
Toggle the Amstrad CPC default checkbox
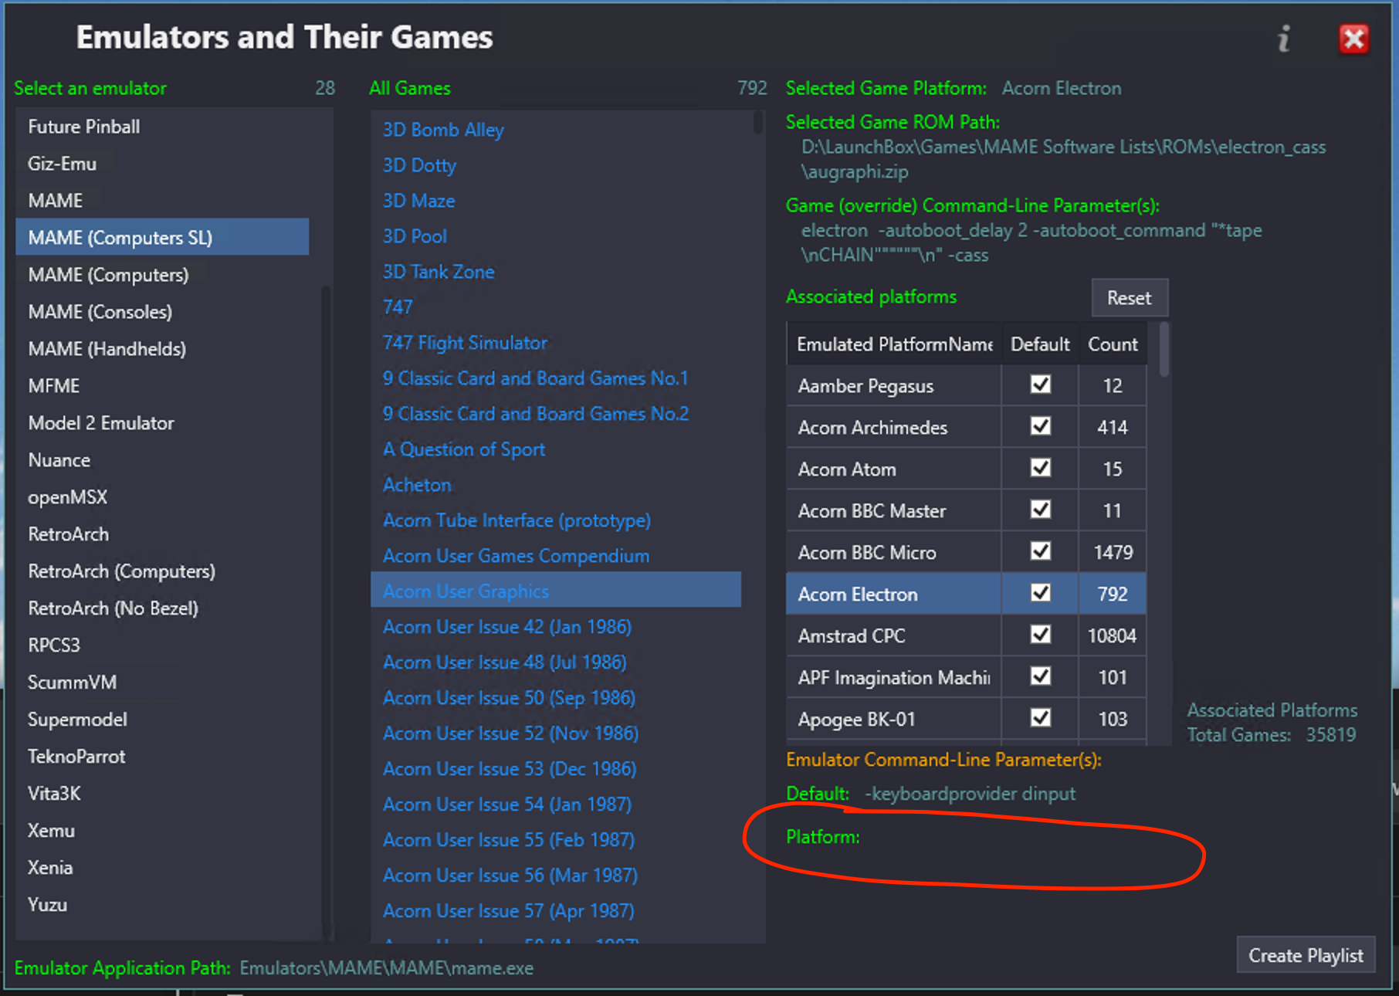click(1040, 635)
